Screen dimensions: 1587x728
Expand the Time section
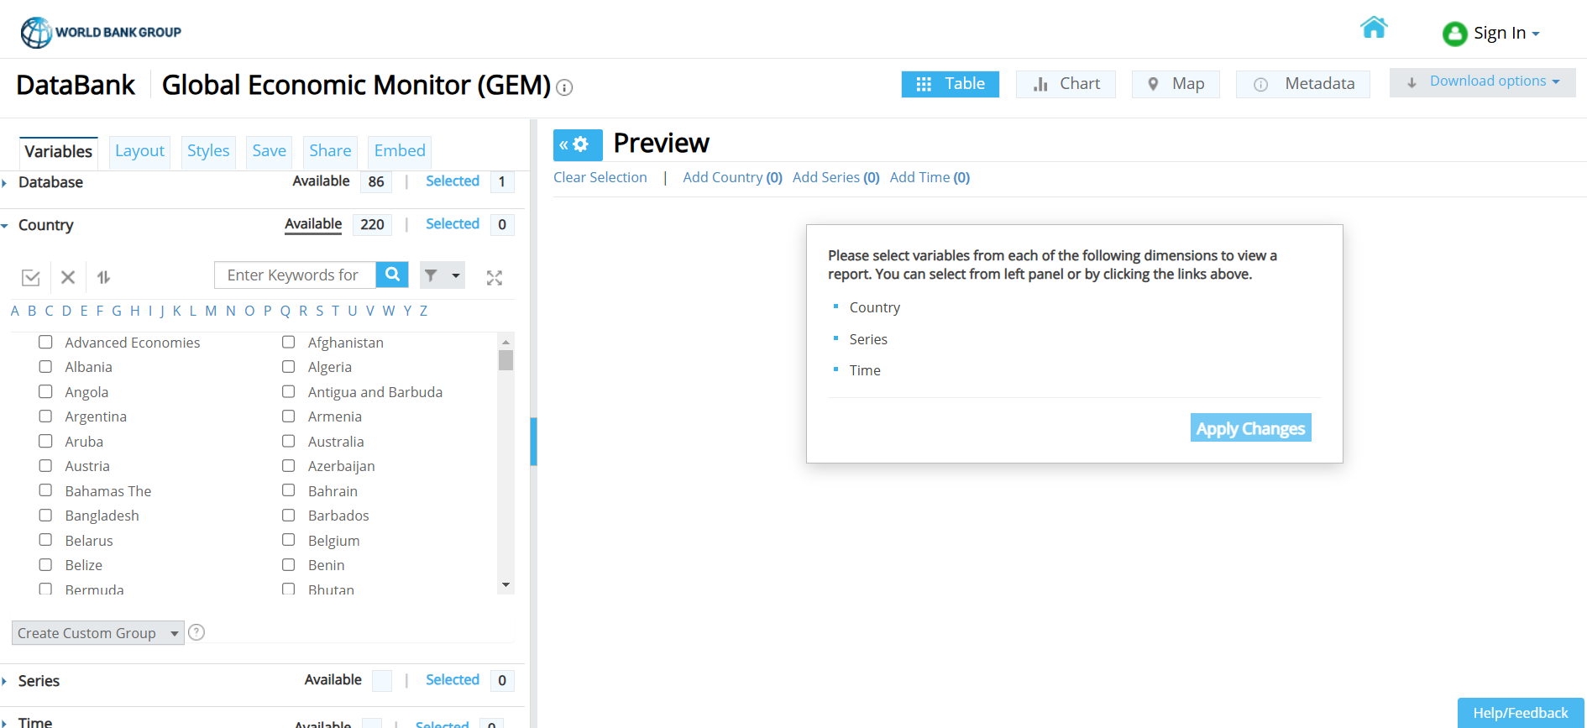34,722
